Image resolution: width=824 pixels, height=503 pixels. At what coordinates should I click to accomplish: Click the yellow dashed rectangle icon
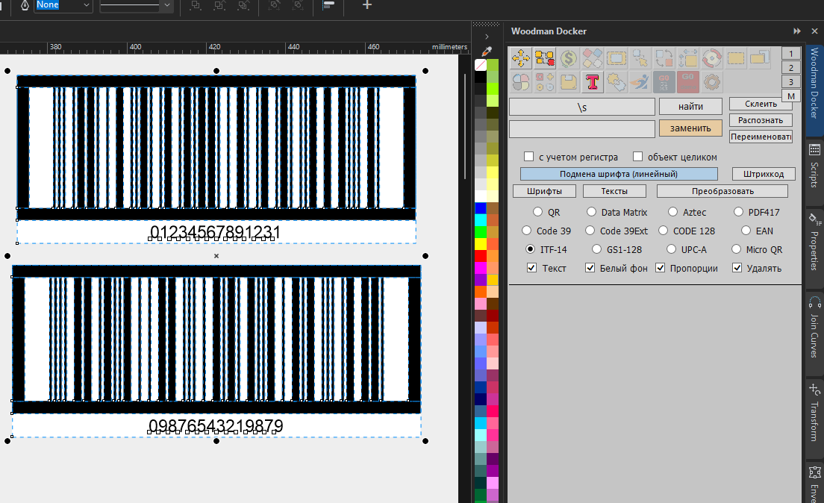click(x=736, y=58)
